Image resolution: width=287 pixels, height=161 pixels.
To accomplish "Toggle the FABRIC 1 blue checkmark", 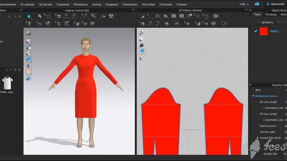I will pos(256,31).
